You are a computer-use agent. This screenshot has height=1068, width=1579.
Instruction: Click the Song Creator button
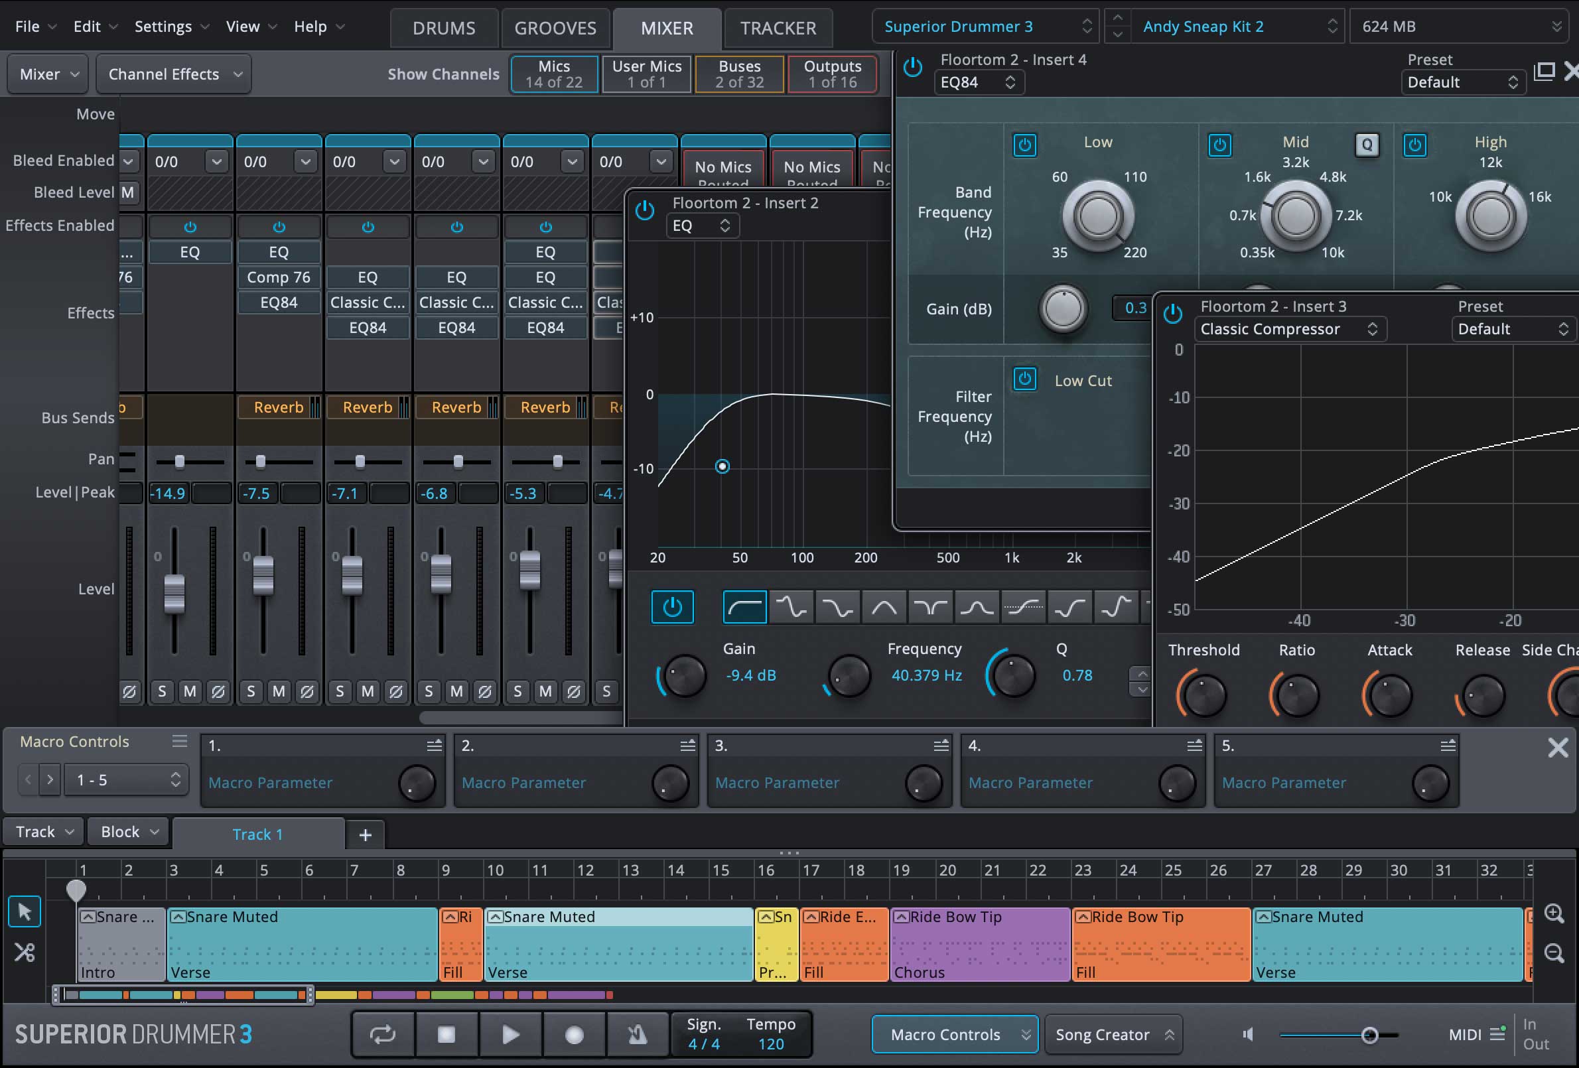pyautogui.click(x=1112, y=1034)
